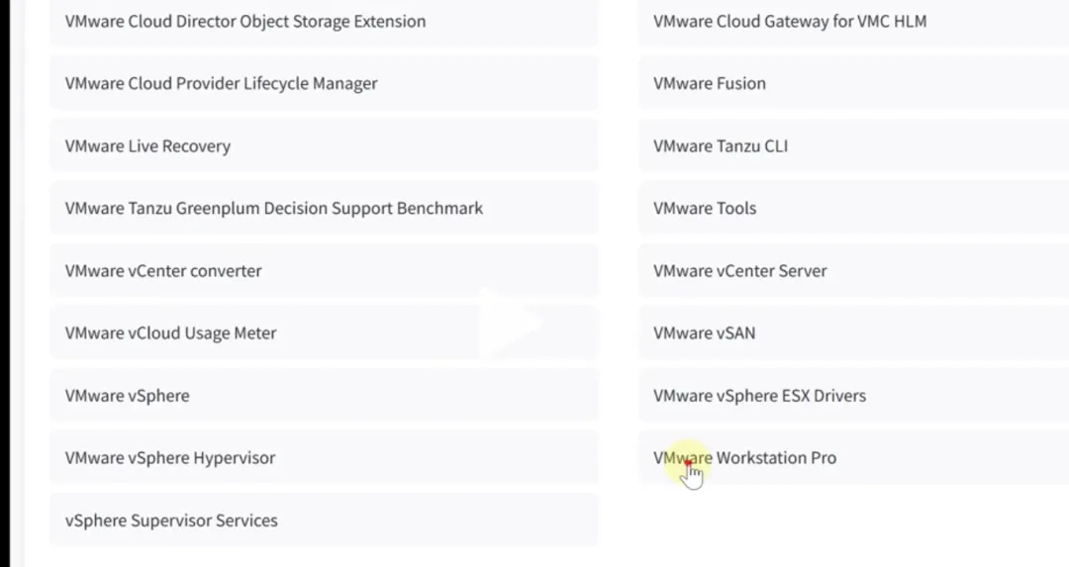Select VMware Live Recovery
Screen dimensions: 1069x567
tap(147, 146)
